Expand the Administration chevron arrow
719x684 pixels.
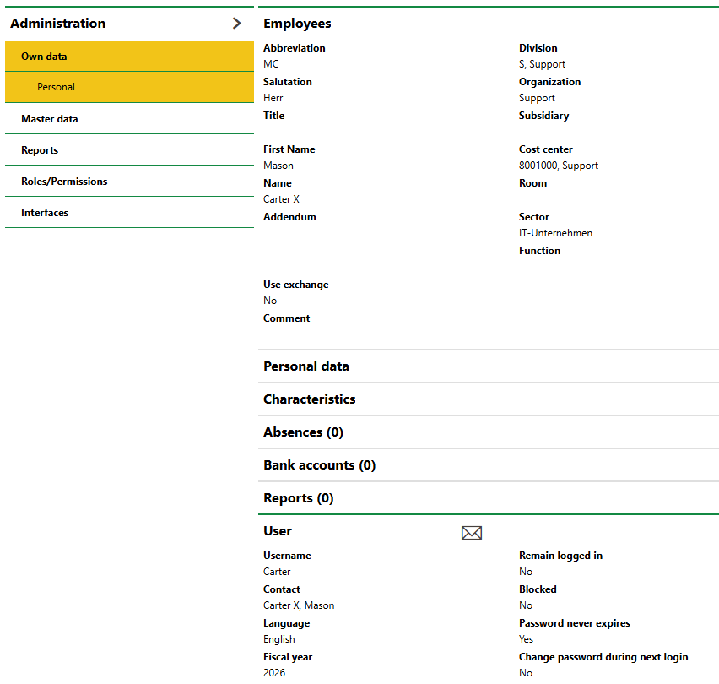coord(236,24)
